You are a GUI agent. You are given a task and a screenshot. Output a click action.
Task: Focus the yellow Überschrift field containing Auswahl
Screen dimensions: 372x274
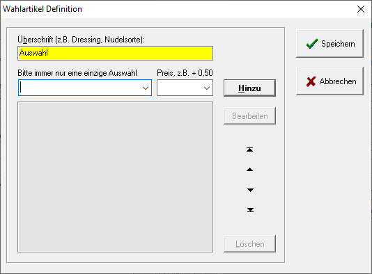pyautogui.click(x=116, y=53)
